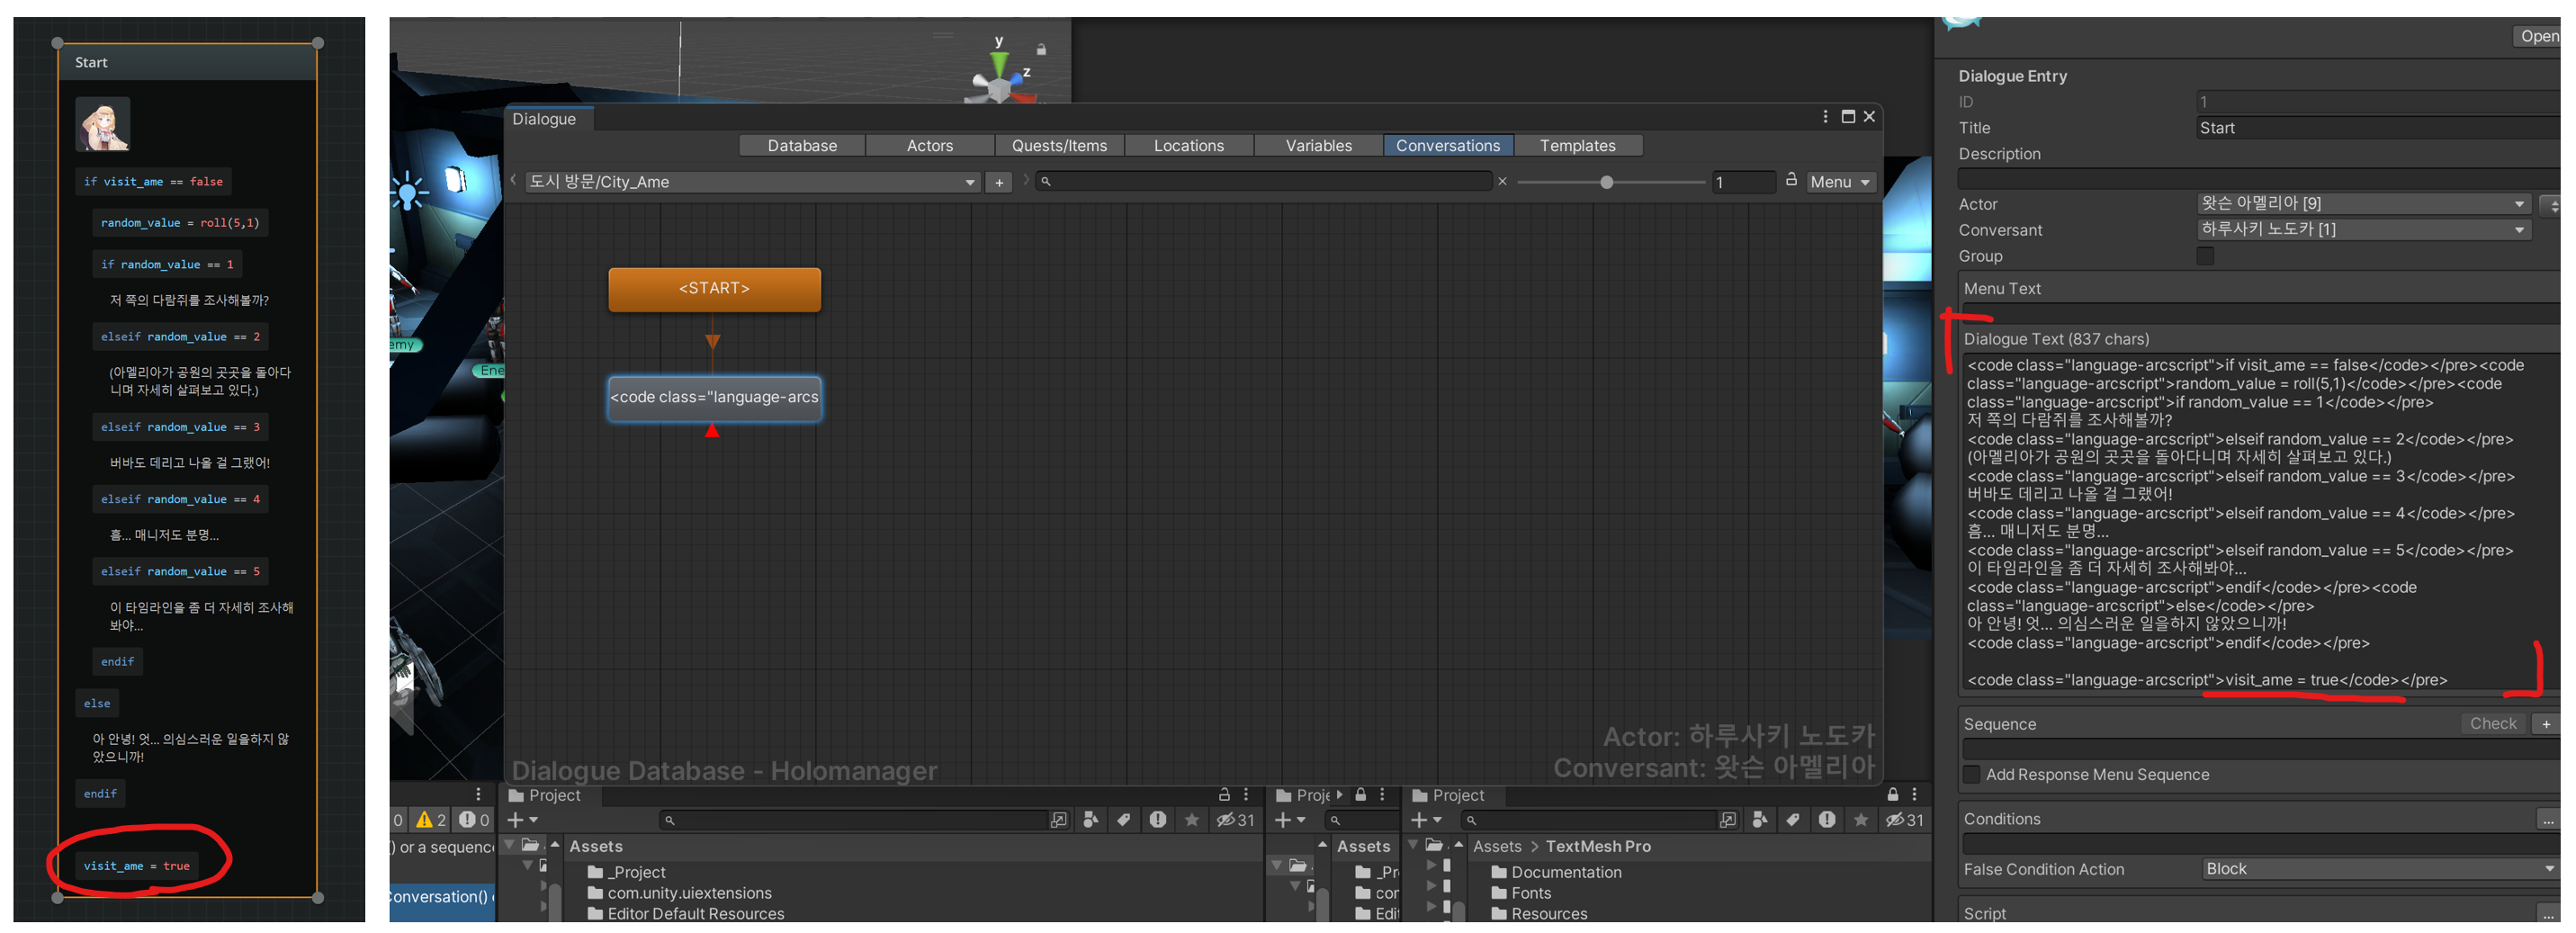This screenshot has height=933, width=2576.
Task: Open search window icon in wide Project panel
Action: [x=1058, y=821]
